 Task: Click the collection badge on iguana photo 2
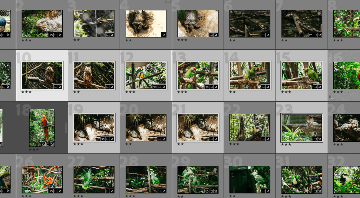point(51,35)
